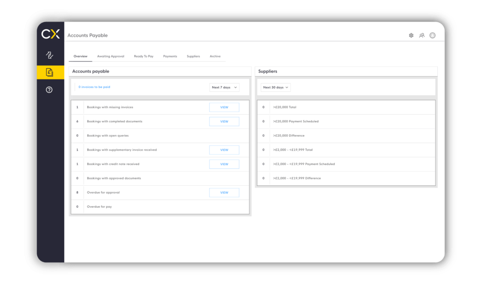This screenshot has width=481, height=284.
Task: View bookings overdue for approval
Action: click(224, 192)
